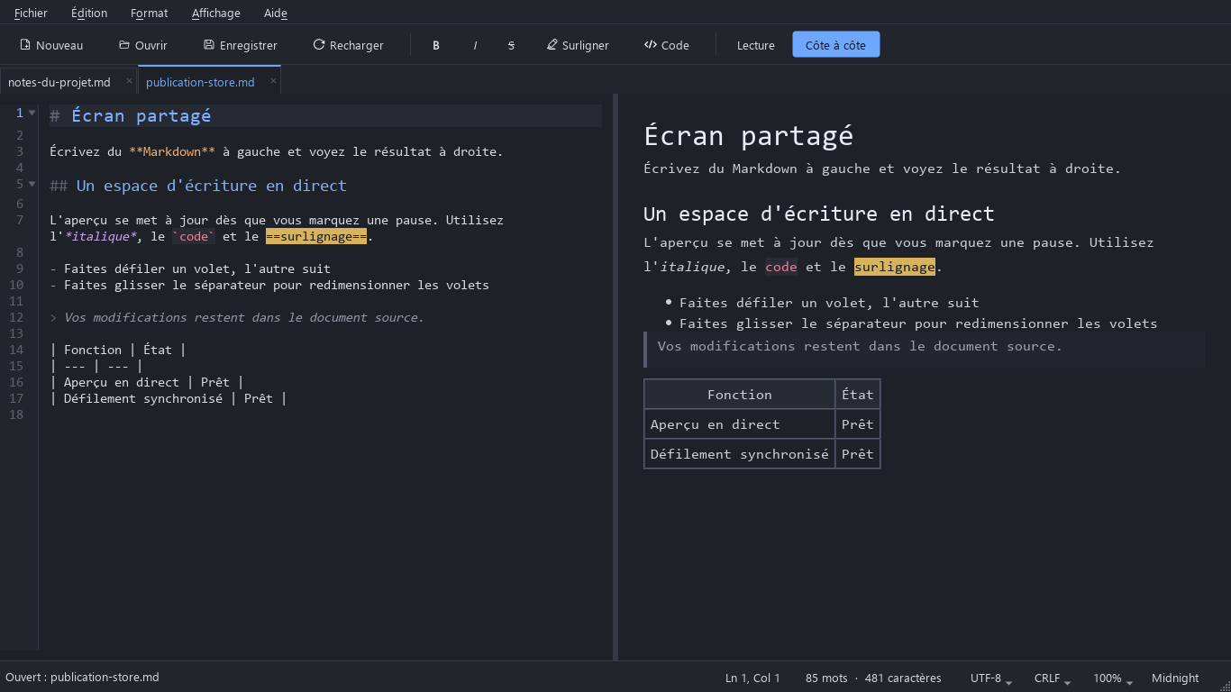Click line number 10 in the gutter
The height and width of the screenshot is (692, 1231).
point(16,285)
